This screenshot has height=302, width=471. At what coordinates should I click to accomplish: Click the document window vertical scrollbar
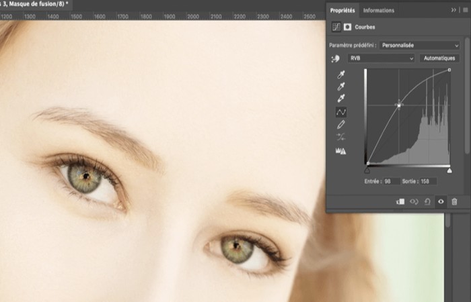[x=448, y=220]
